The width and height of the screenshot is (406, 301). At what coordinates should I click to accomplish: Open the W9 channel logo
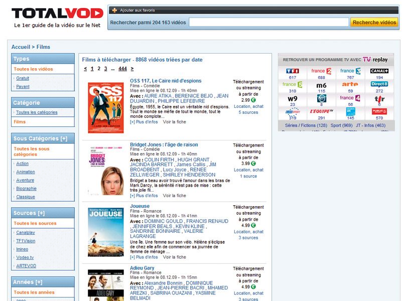[x=293, y=99]
